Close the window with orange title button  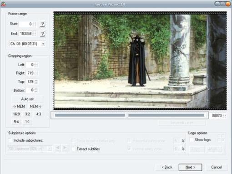coord(228,4)
